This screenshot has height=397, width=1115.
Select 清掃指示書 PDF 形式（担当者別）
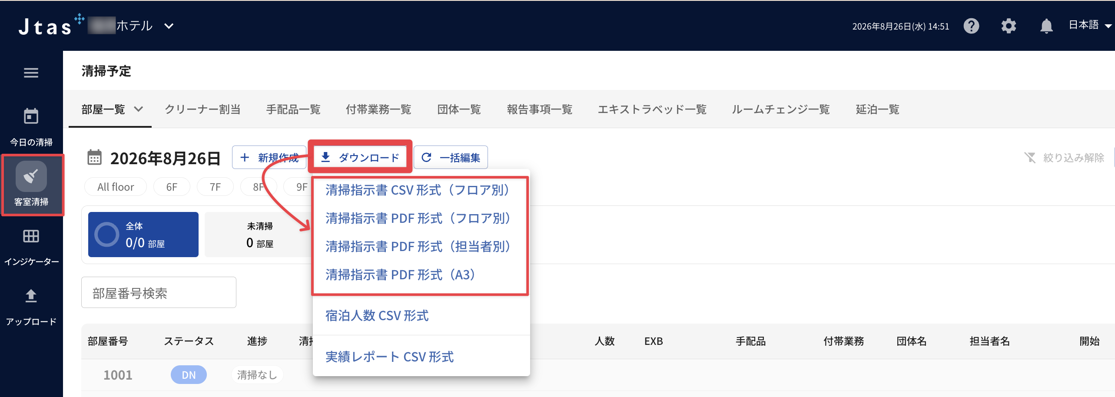(x=418, y=246)
